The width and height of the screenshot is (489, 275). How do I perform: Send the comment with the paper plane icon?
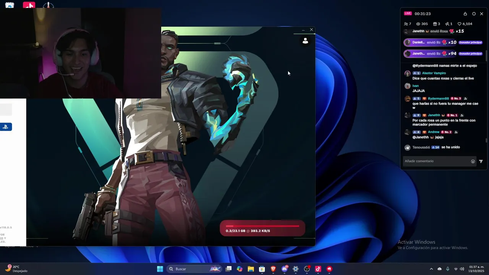point(481,162)
